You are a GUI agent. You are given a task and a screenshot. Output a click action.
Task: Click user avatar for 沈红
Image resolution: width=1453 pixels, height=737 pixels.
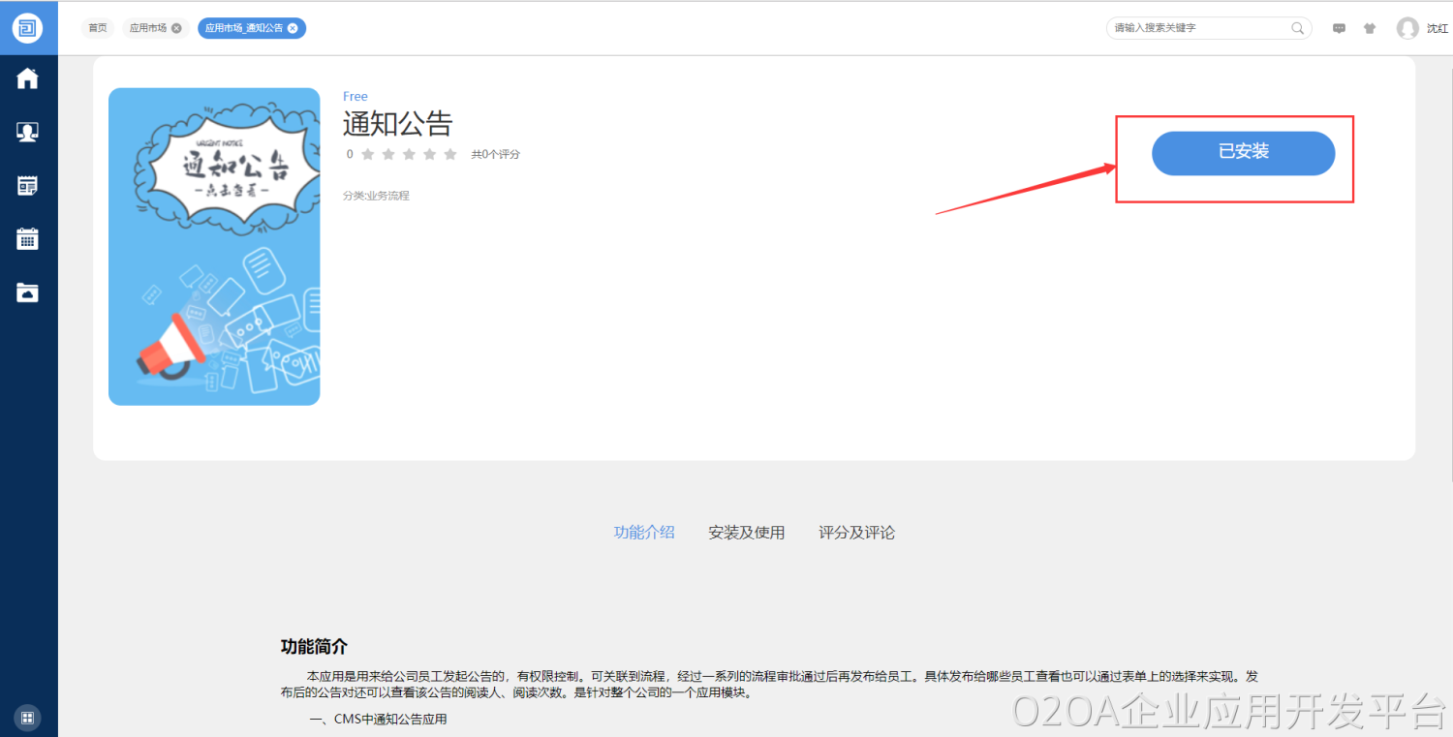1407,28
